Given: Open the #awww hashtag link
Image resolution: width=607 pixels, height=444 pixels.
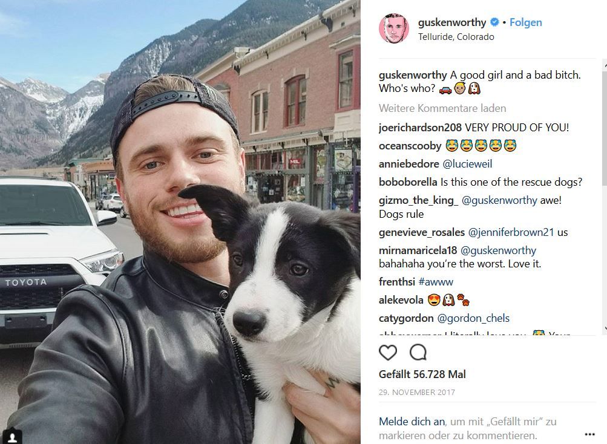Looking at the screenshot, I should point(436,282).
